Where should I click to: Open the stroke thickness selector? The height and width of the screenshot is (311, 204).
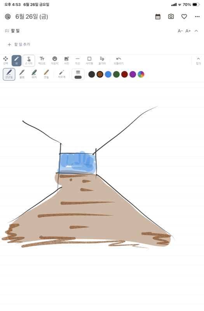[x=78, y=74]
